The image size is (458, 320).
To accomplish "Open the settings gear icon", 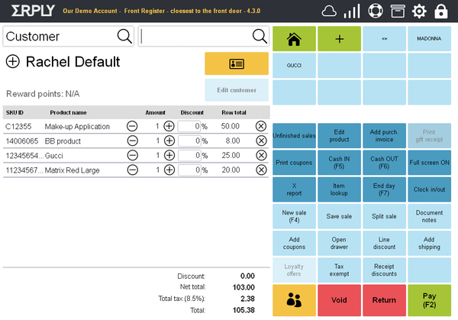I will 419,11.
